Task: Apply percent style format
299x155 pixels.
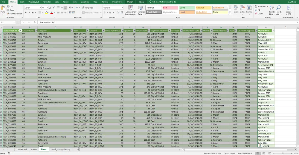Action: [x=110, y=13]
